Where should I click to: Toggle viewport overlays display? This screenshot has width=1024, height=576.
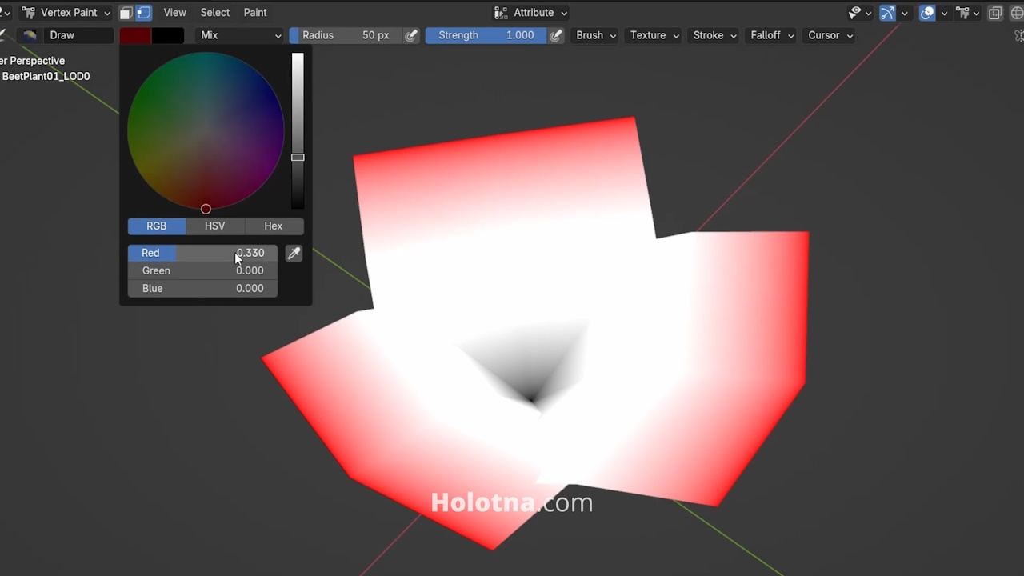(x=927, y=13)
